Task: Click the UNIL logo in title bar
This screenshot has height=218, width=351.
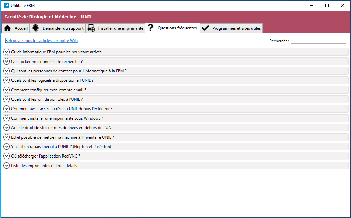Action: pyautogui.click(x=6, y=5)
